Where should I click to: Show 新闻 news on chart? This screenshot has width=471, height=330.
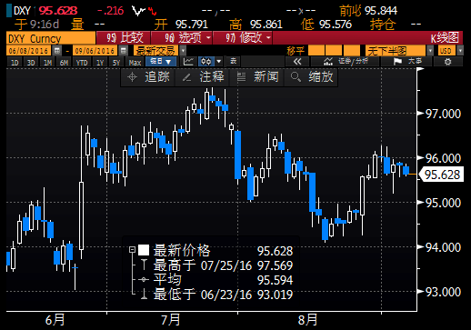[x=257, y=77]
